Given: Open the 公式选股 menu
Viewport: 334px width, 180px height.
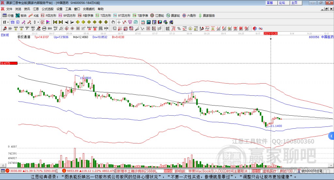Looking at the screenshot, I should point(48,9).
